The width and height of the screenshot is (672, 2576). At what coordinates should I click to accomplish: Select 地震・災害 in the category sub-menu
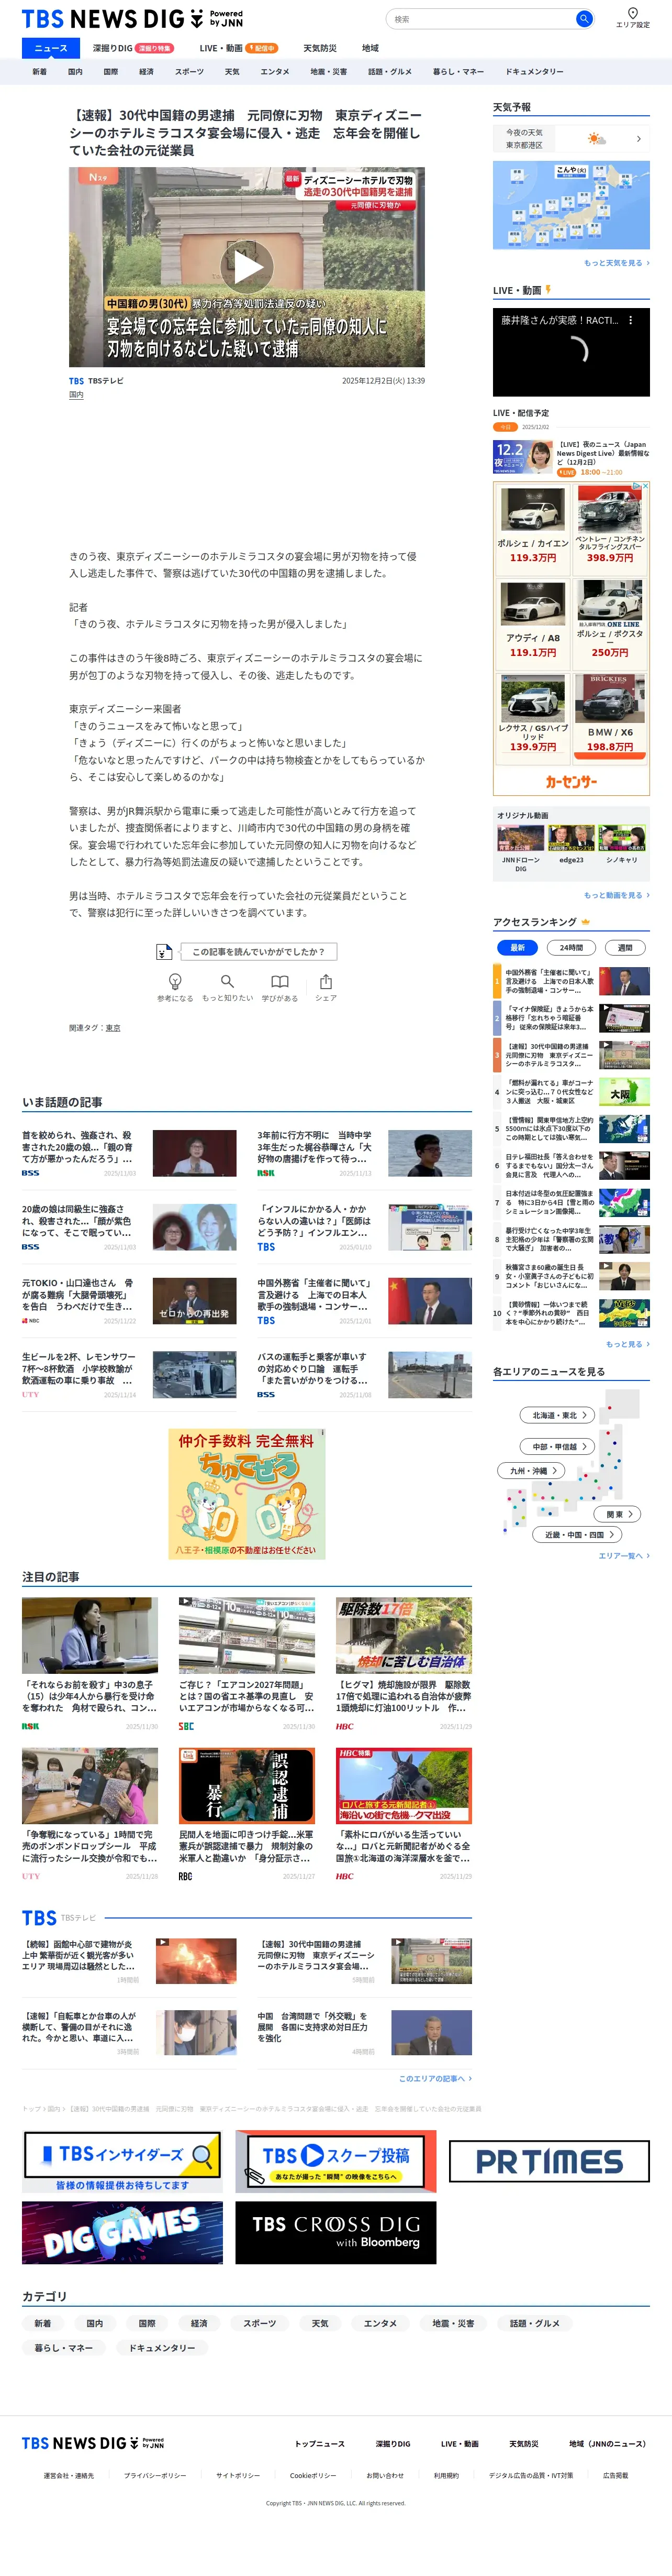pos(329,72)
